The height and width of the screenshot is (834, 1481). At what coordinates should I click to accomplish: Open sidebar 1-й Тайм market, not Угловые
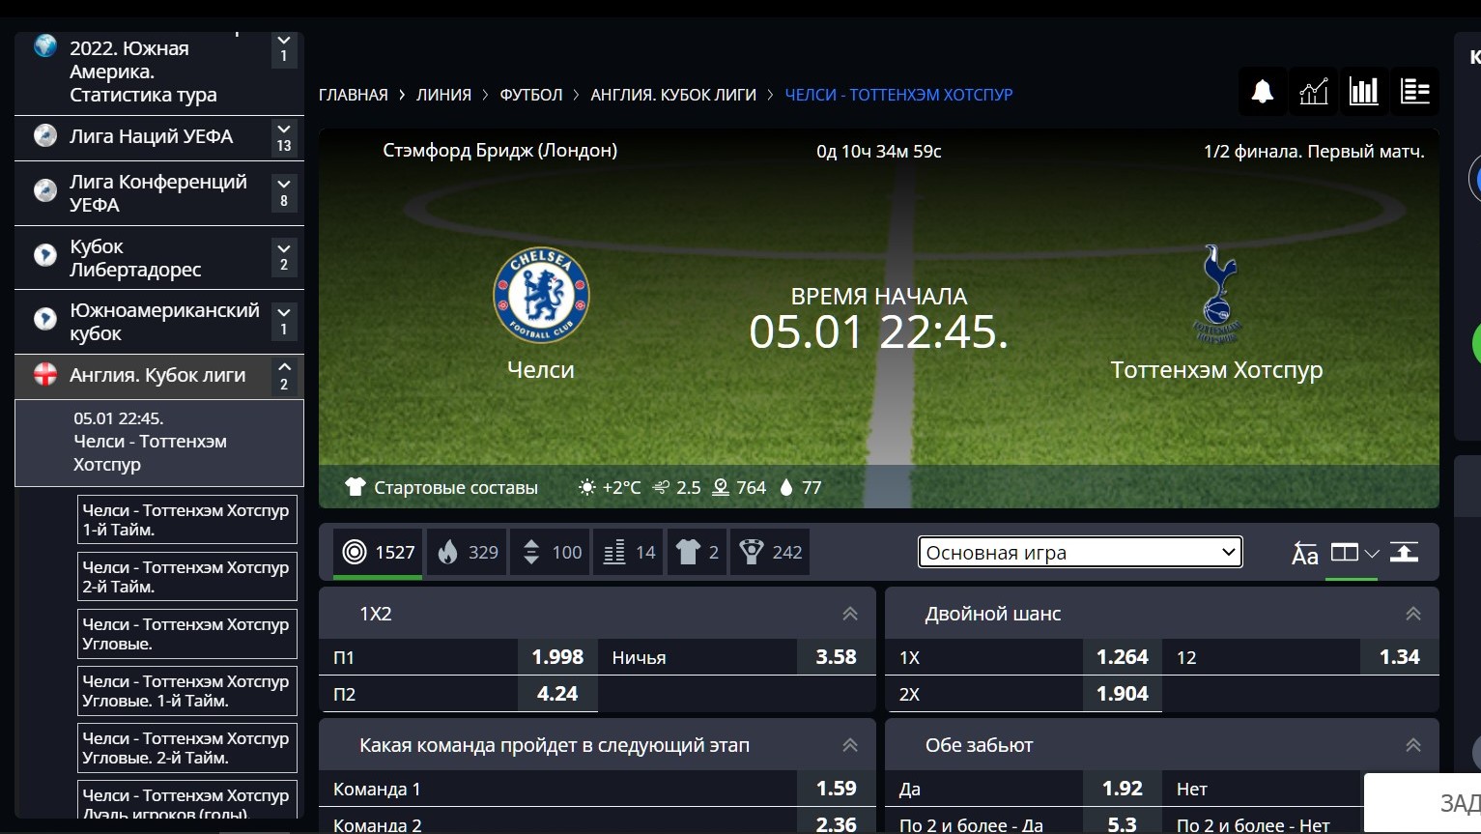187,520
